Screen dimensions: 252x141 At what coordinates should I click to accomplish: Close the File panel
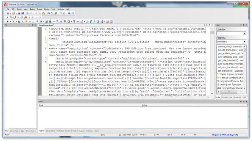click(x=35, y=25)
